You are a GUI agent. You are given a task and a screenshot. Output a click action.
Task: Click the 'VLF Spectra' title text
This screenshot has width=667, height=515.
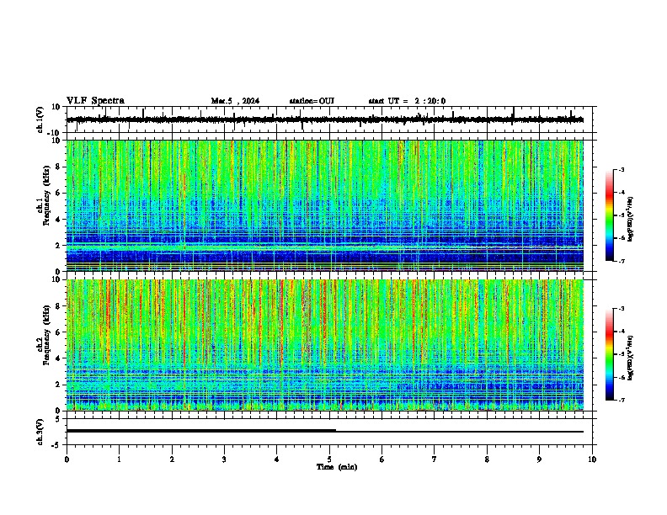pos(95,101)
